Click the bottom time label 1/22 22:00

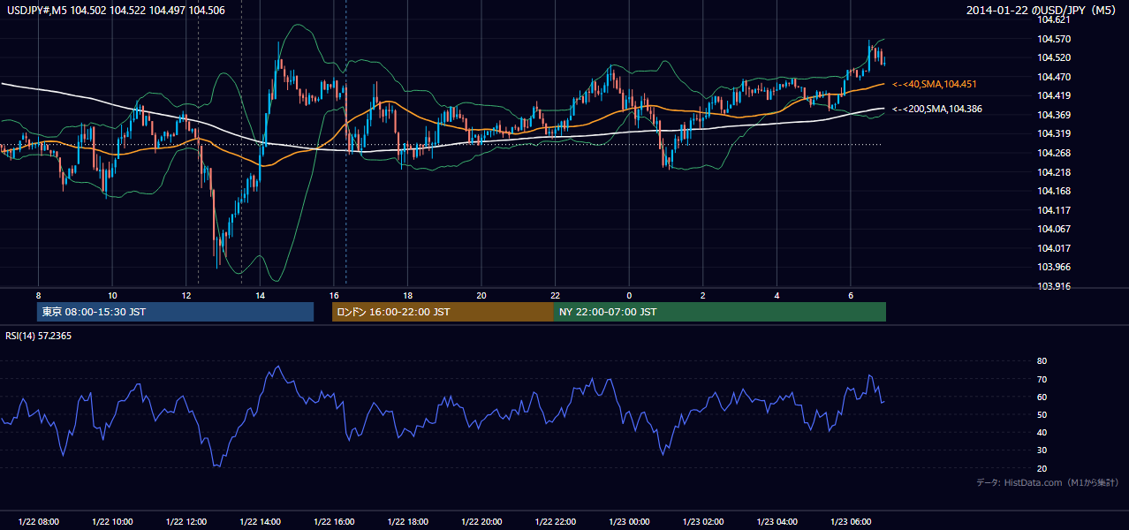tap(555, 522)
